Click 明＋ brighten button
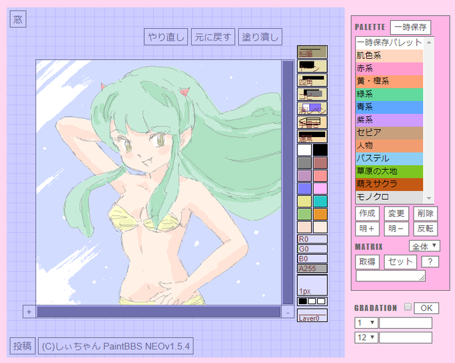Viewport: 455px width, 363px height. coord(367,229)
